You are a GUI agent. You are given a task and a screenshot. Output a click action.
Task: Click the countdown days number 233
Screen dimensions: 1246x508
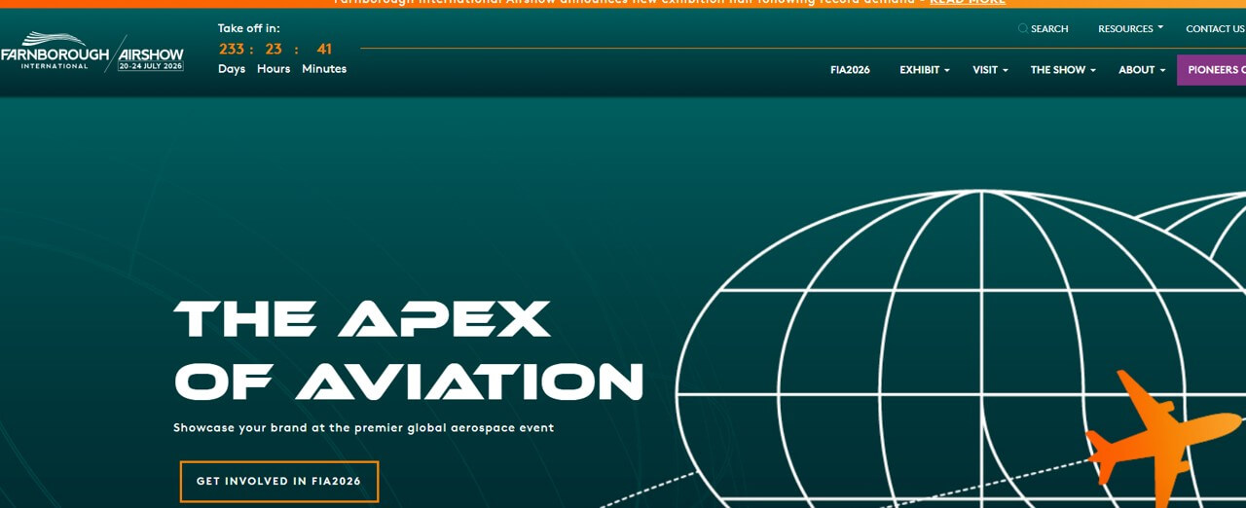pos(232,49)
